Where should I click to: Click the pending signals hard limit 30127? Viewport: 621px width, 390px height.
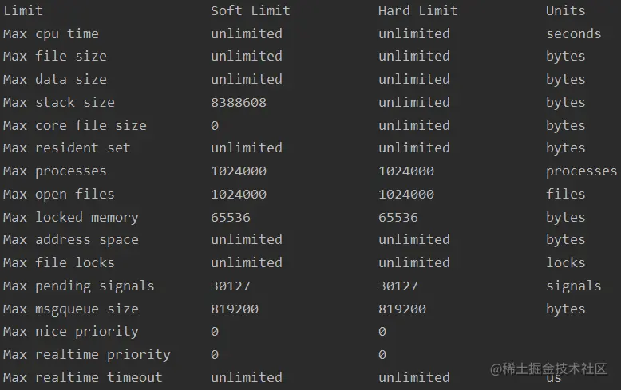pyautogui.click(x=398, y=286)
